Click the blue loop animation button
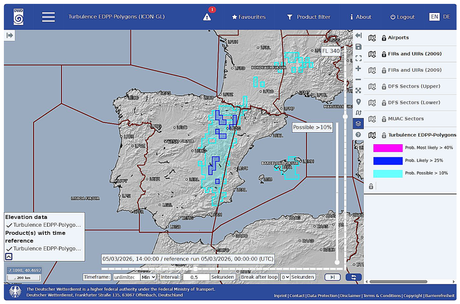 353,277
